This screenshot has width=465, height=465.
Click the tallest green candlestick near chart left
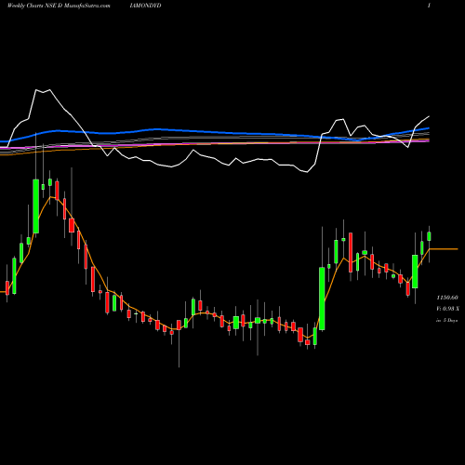[36, 206]
